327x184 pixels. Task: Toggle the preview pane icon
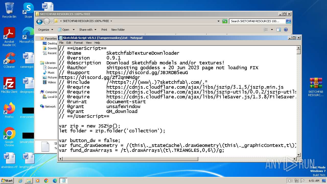pos(279,30)
